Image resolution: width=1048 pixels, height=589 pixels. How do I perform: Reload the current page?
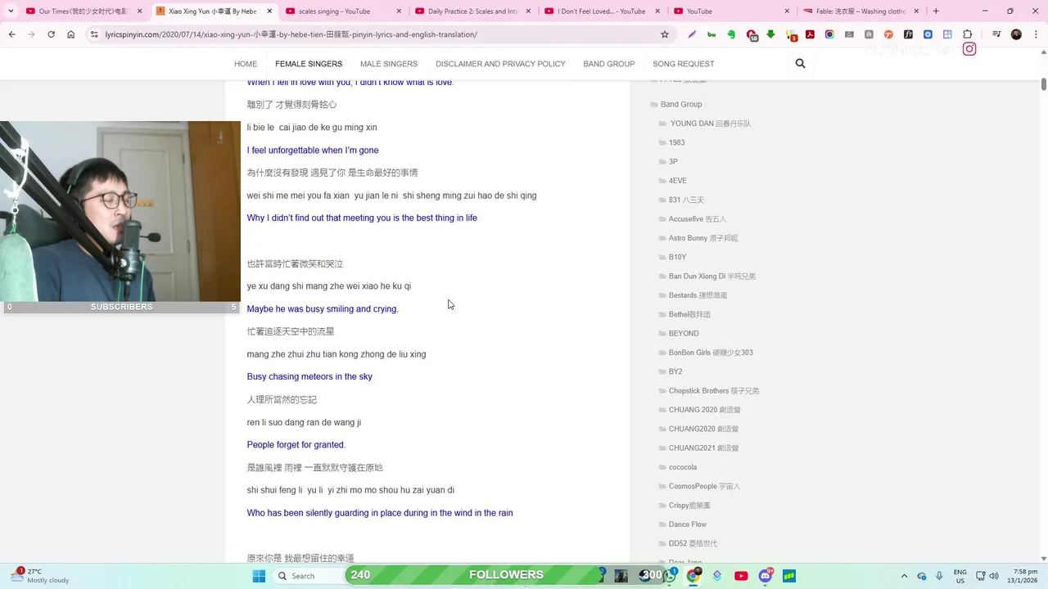(51, 34)
